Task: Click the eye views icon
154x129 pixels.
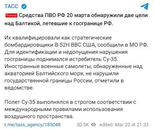Action: click(x=93, y=125)
